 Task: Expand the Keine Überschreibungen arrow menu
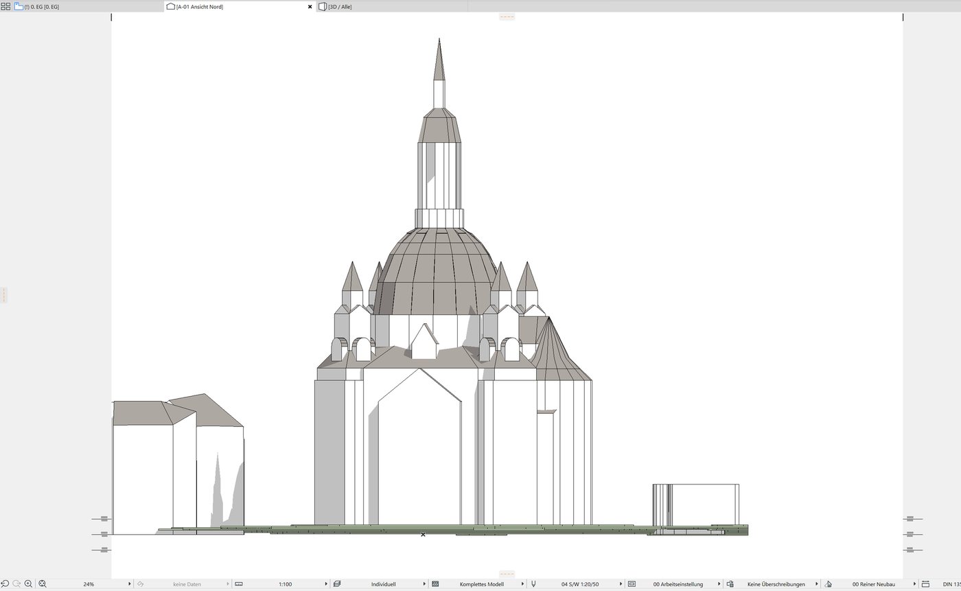(818, 584)
